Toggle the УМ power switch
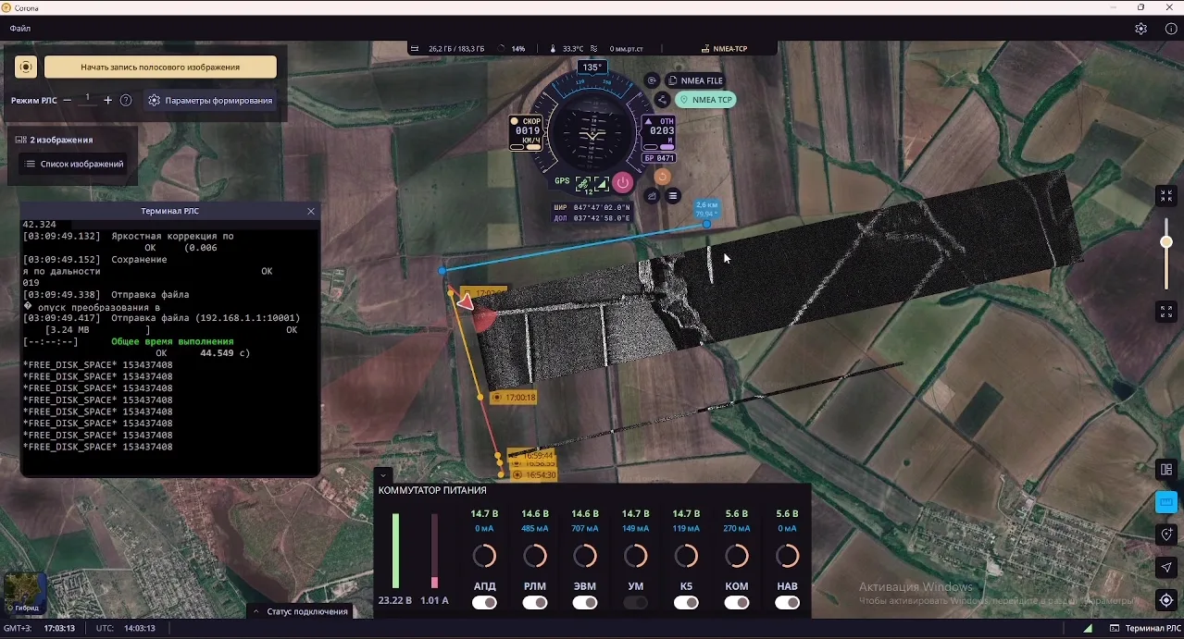Viewport: 1184px width, 639px height. pos(636,603)
